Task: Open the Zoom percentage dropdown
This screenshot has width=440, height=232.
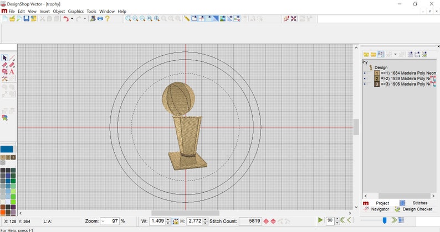Action: pyautogui.click(x=103, y=222)
